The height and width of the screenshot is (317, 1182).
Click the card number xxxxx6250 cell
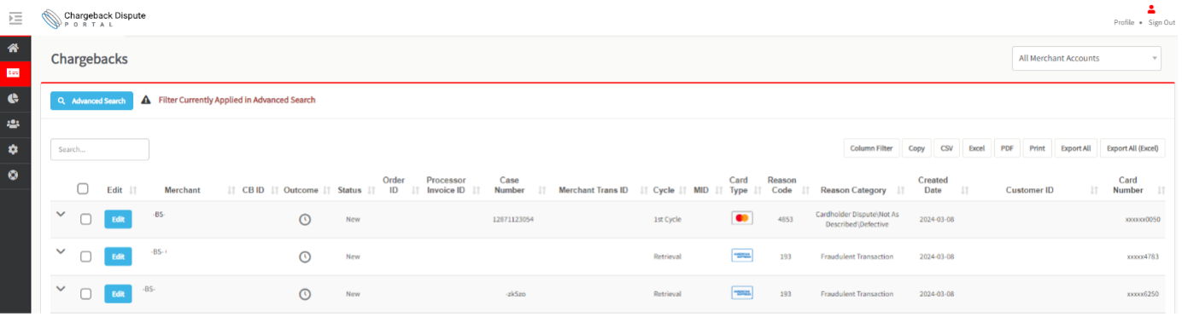[1144, 294]
